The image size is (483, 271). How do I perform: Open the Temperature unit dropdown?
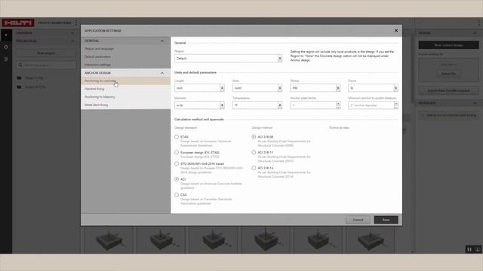(x=257, y=105)
